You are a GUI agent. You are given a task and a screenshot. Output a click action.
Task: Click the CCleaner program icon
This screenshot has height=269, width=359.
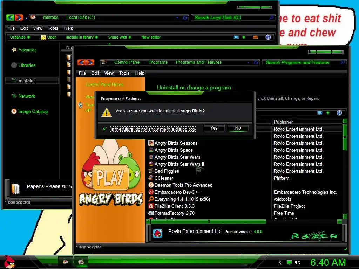tap(151, 178)
